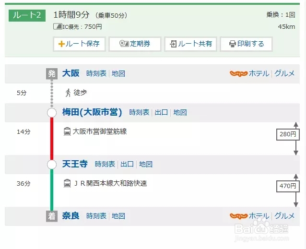Click the IC card icon beside IC優先
This screenshot has height=249, width=306.
pyautogui.click(x=57, y=27)
